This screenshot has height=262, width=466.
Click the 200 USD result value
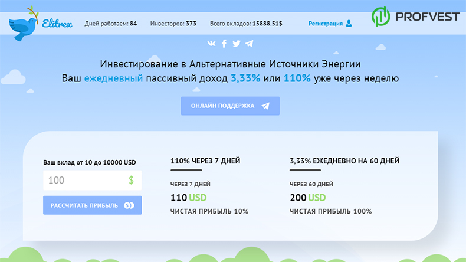pyautogui.click(x=307, y=198)
